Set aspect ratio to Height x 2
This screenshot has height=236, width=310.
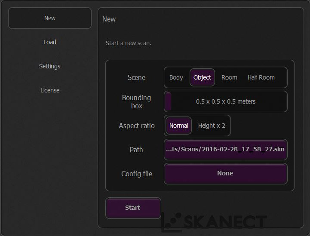(212, 126)
